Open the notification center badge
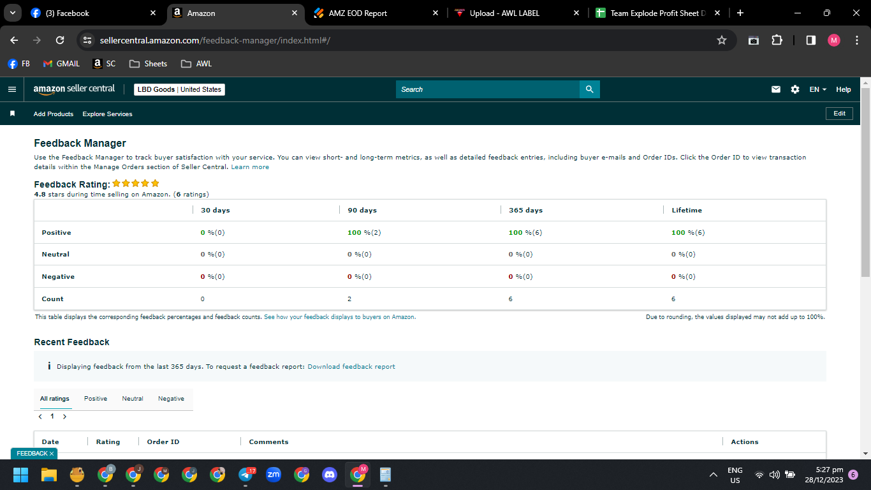This screenshot has height=490, width=871. [853, 475]
